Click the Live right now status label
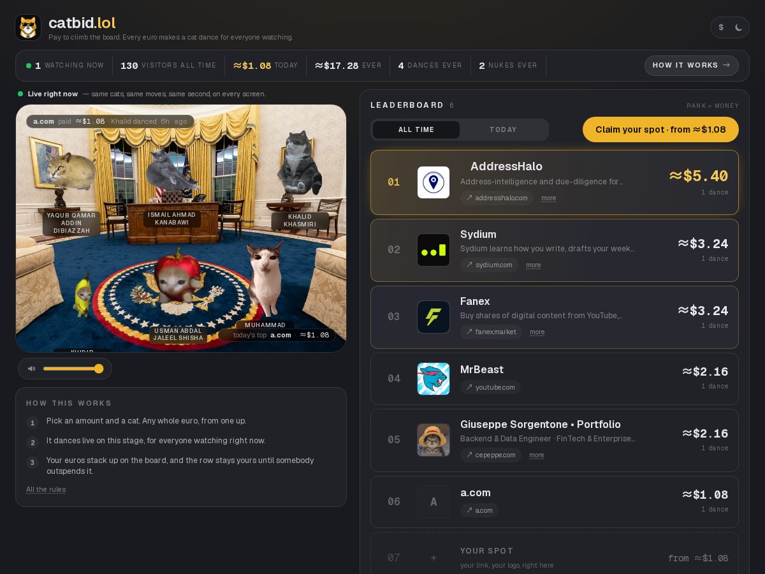 click(x=53, y=94)
